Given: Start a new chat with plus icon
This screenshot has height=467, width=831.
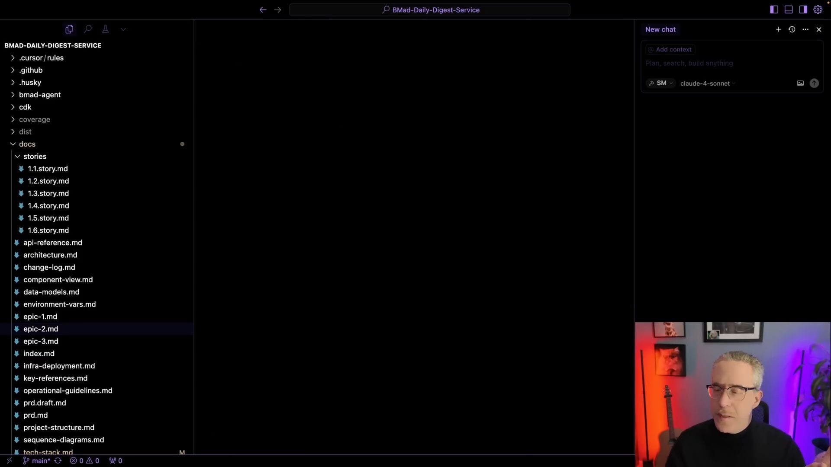Looking at the screenshot, I should click(x=778, y=29).
